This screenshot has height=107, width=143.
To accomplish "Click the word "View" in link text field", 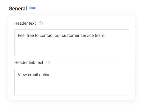I will pos(22,75).
